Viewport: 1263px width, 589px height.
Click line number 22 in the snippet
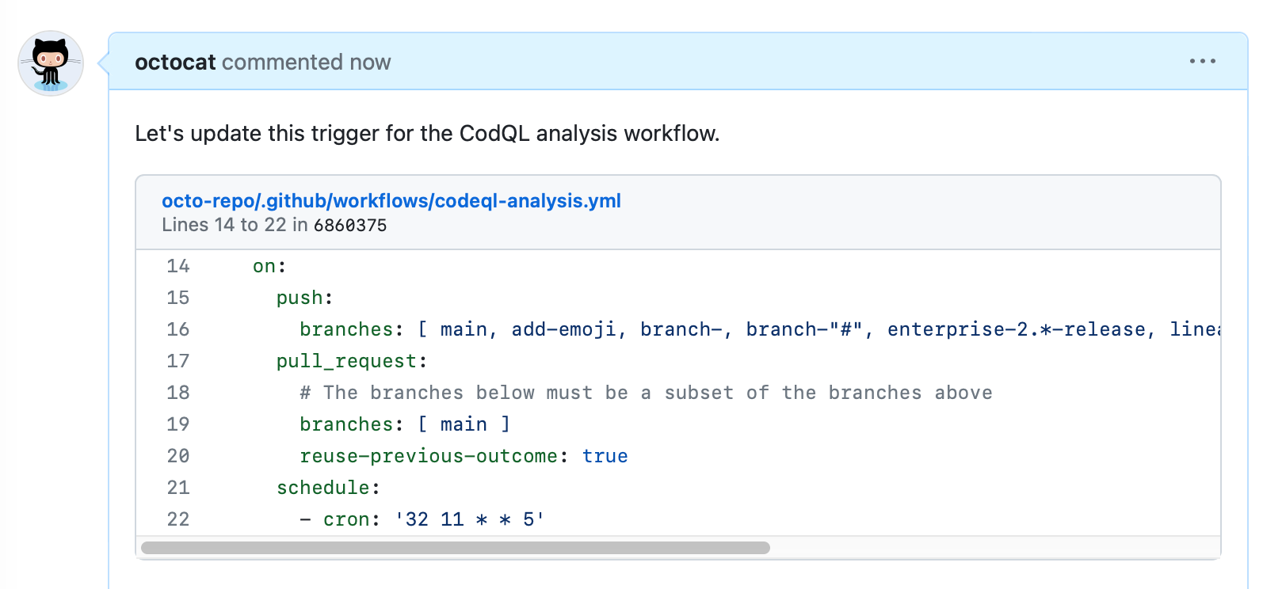(x=177, y=519)
